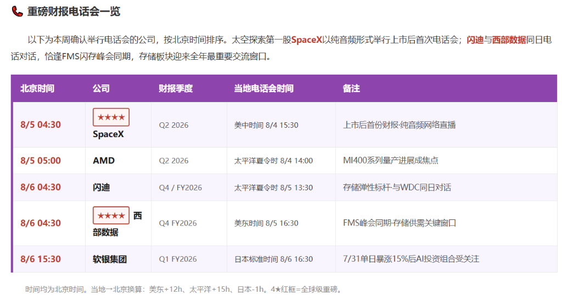562x300 pixels.
Task: Click the Q4 / FY2026 quarter cell
Action: pos(180,188)
